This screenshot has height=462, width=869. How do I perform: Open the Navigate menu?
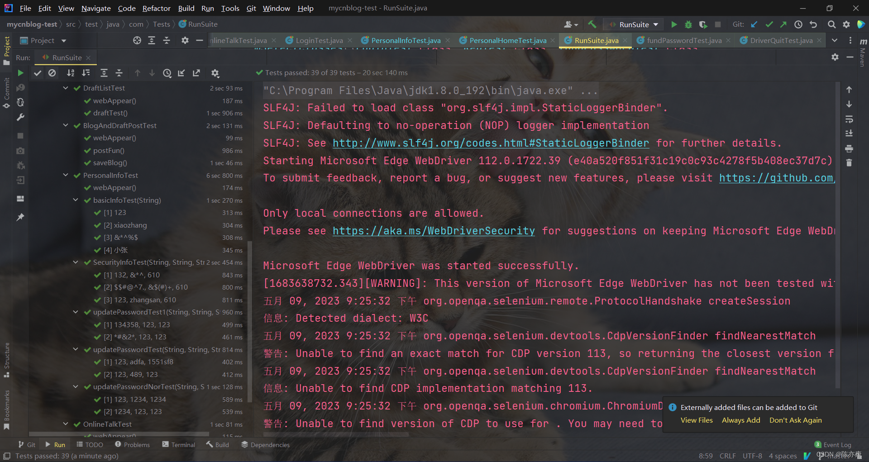[x=96, y=8]
